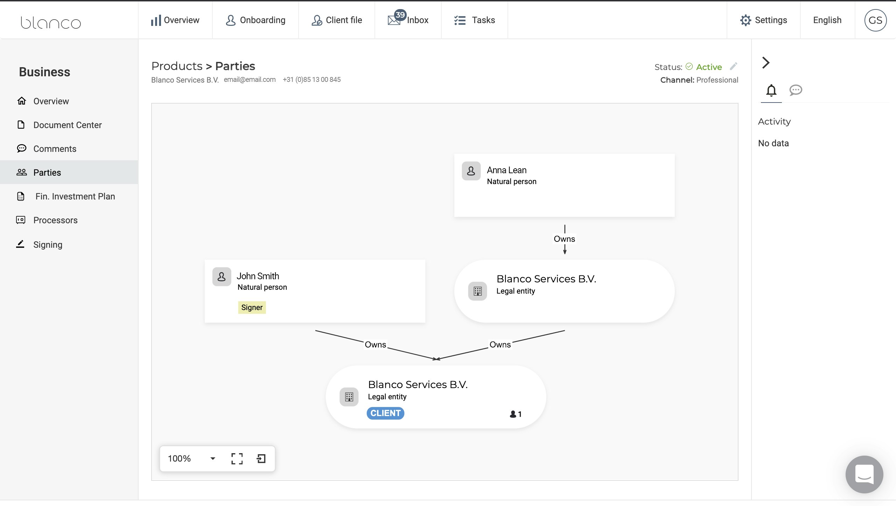Open Document Center in sidebar
Viewport: 896px width, 506px height.
[67, 125]
